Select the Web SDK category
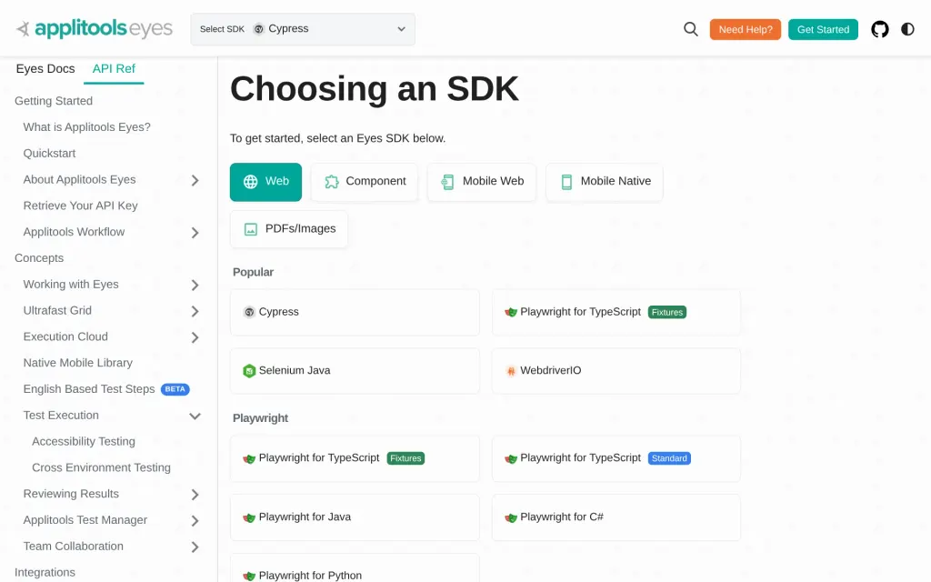The width and height of the screenshot is (931, 582). (265, 182)
